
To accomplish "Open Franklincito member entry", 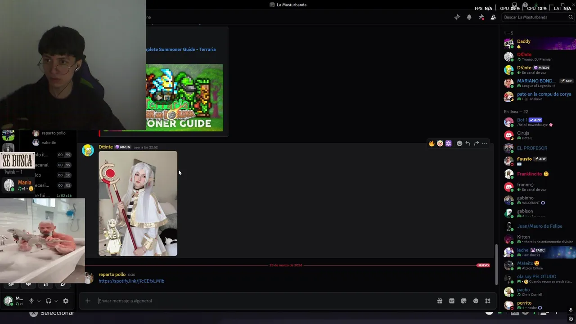I will [x=538, y=174].
